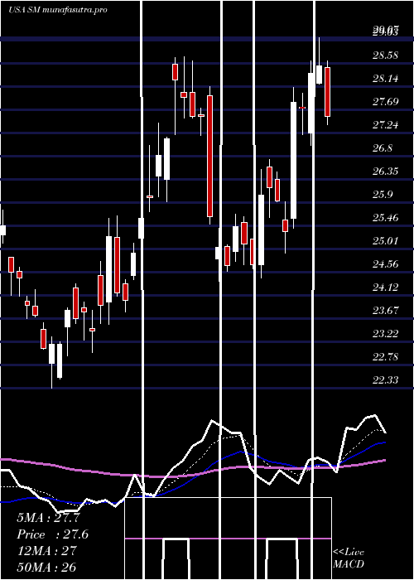Click the 23.22 price axis label
The image size is (414, 580).
(x=385, y=334)
